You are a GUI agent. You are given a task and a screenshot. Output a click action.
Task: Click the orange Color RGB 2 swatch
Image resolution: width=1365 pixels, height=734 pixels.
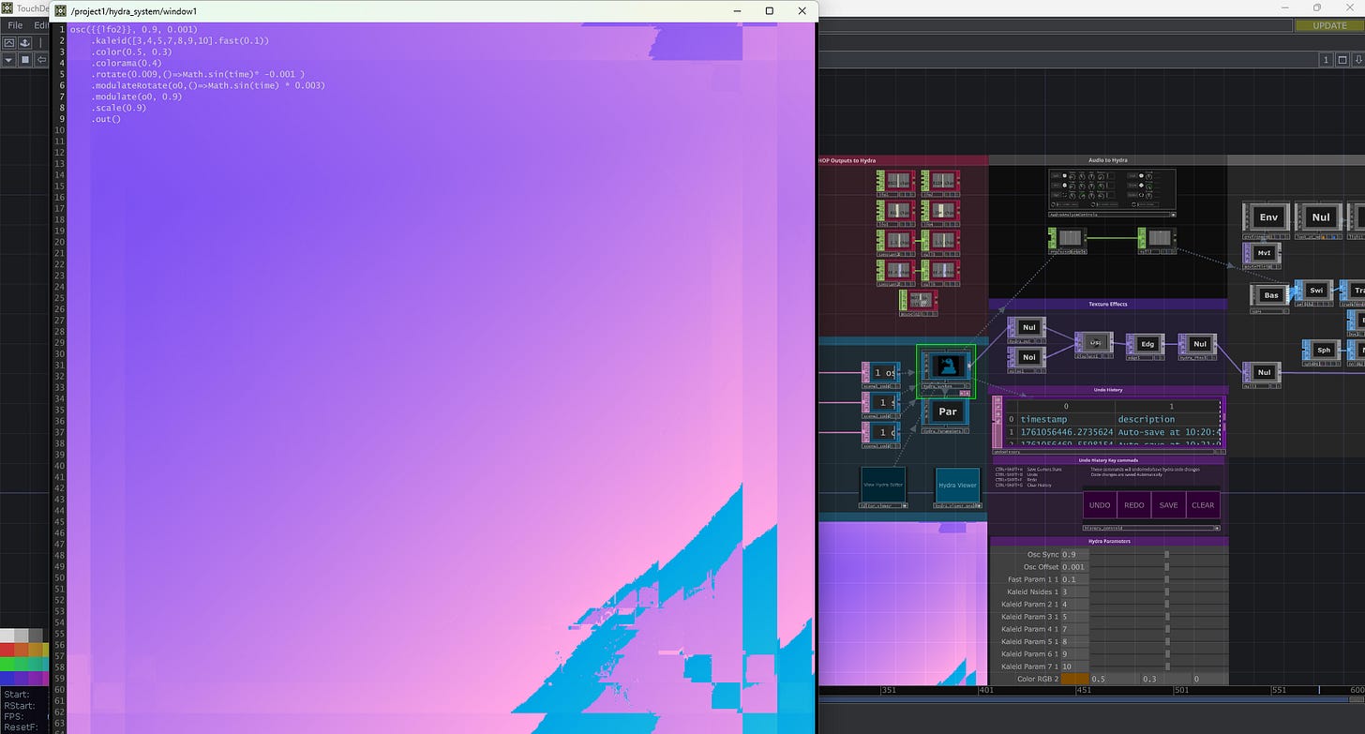[x=1072, y=678]
